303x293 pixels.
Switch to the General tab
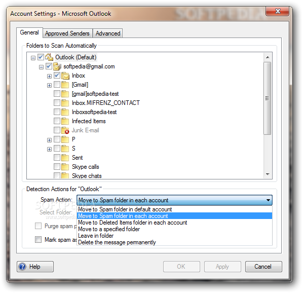click(x=29, y=32)
